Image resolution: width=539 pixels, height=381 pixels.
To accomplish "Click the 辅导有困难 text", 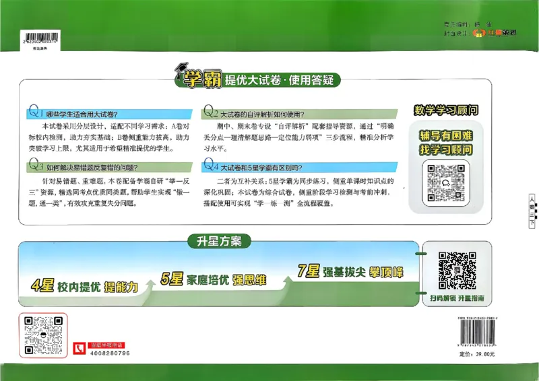I will pyautogui.click(x=446, y=136).
